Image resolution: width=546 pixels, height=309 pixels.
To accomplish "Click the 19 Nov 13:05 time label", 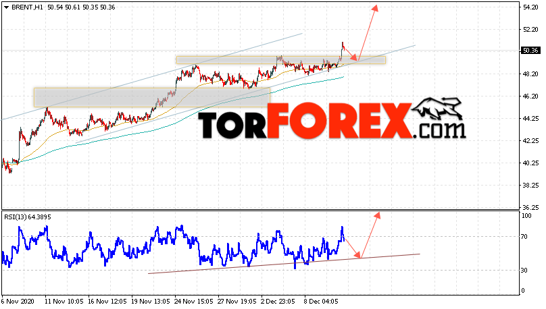I will [x=151, y=302].
